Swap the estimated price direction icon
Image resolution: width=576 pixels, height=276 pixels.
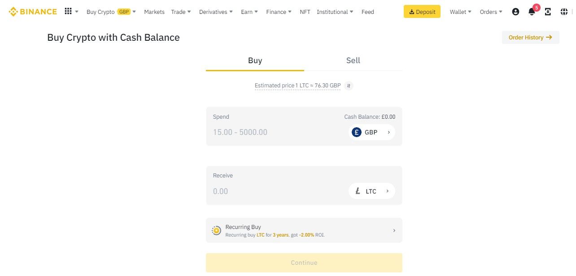pyautogui.click(x=349, y=86)
